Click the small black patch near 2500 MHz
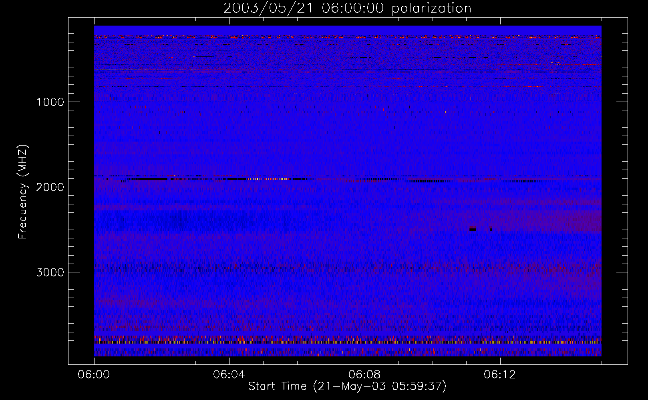Viewport: 648px width, 400px height. [x=473, y=229]
